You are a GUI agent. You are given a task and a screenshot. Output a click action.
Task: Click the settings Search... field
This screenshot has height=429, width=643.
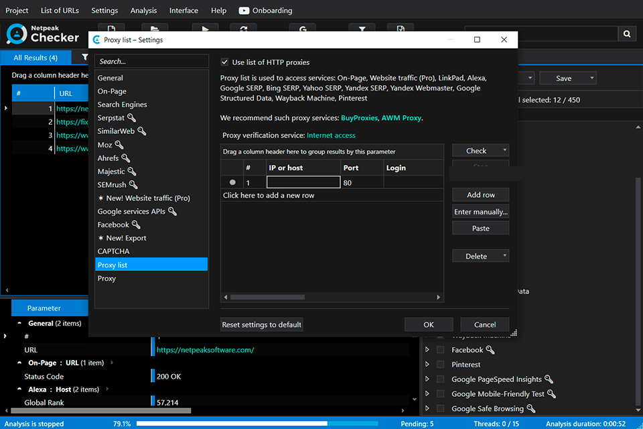(151, 62)
